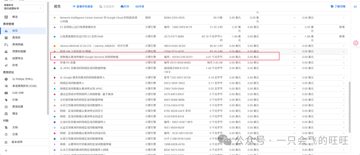Open CUD 分析 icon
This screenshot has width=360, height=155.
[x=6, y=93]
